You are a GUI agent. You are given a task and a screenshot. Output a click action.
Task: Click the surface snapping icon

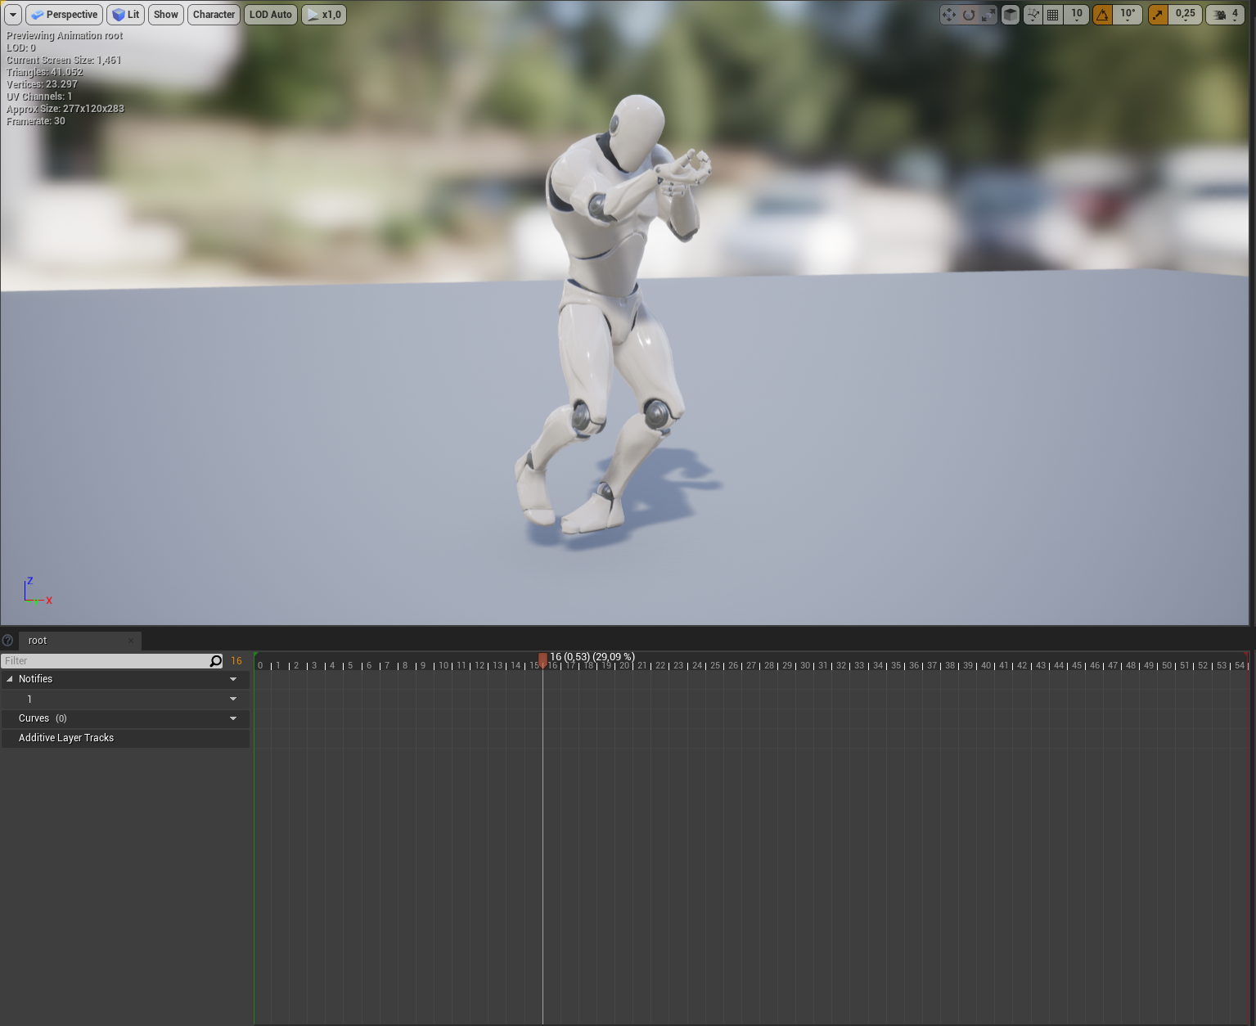[1033, 14]
